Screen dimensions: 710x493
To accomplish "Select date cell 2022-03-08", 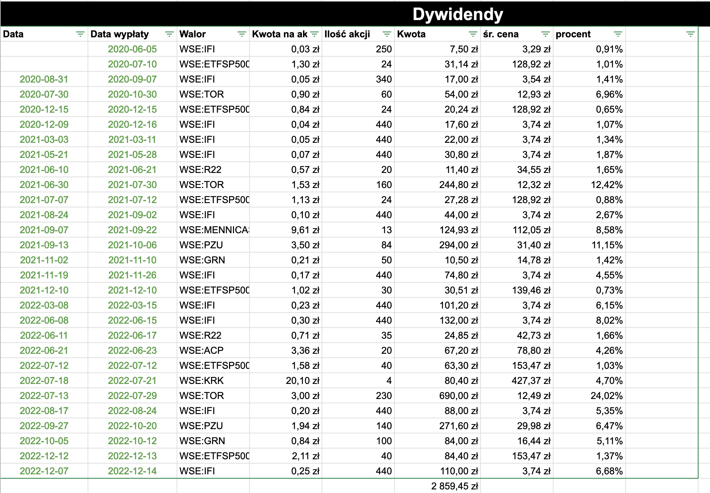I will coord(44,305).
